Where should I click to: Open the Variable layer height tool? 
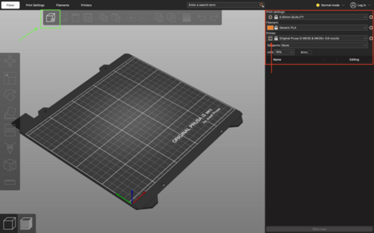[187, 18]
